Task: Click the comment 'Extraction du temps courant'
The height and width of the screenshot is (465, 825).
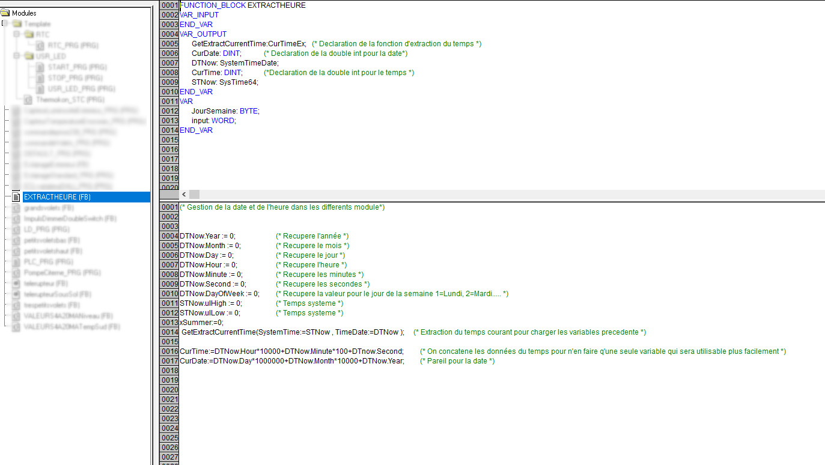Action: pyautogui.click(x=529, y=332)
